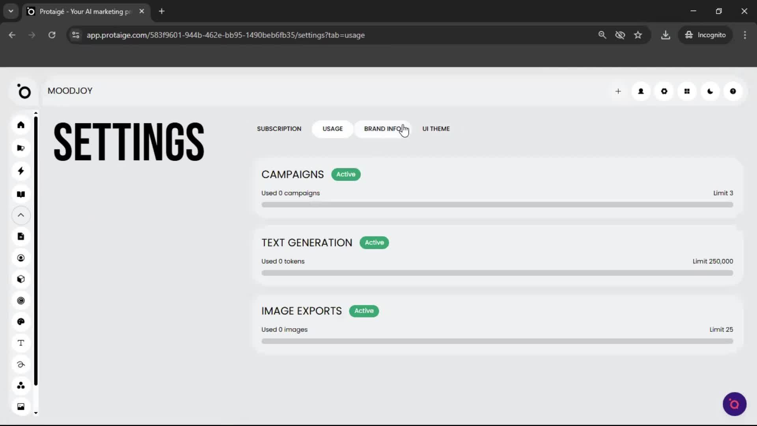
Task: Select the Text tool icon in sidebar
Action: (x=21, y=343)
